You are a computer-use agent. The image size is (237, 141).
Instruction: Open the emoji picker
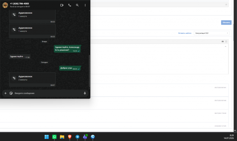tap(11, 93)
